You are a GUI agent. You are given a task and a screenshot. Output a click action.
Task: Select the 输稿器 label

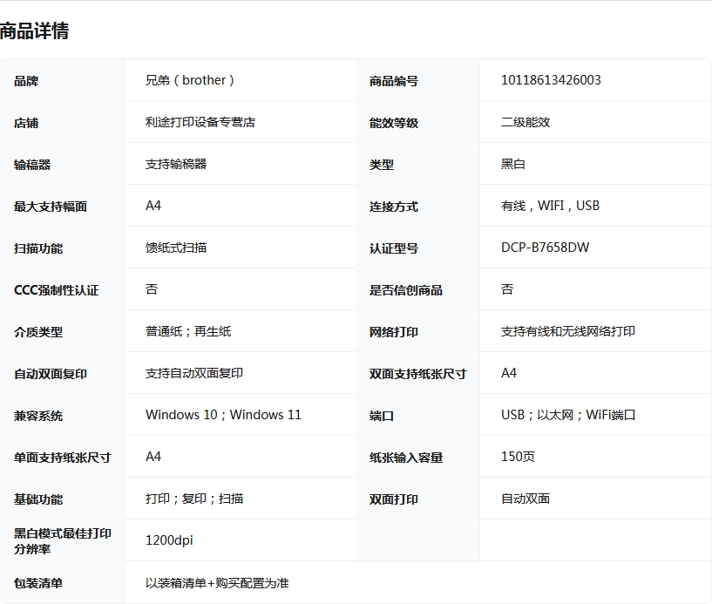(32, 165)
